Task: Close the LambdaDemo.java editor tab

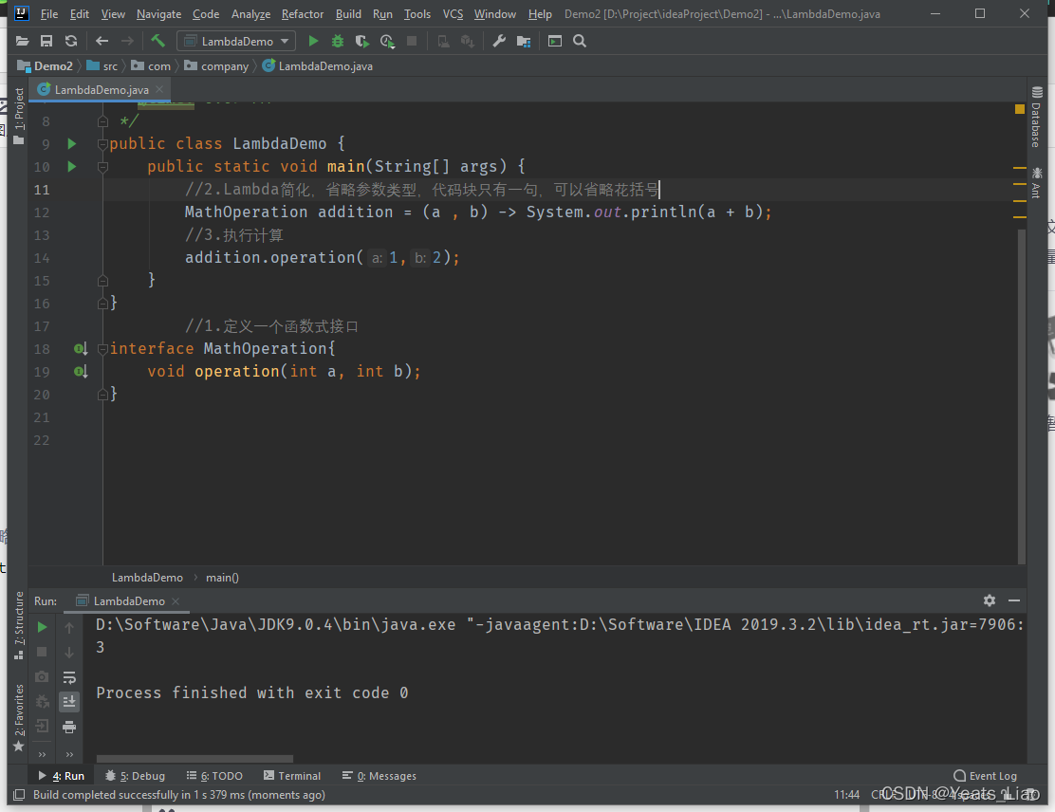Action: point(159,89)
